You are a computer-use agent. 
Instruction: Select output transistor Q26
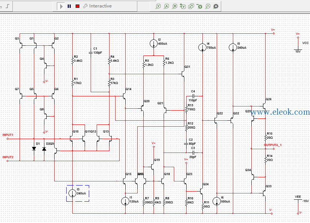point(264,106)
